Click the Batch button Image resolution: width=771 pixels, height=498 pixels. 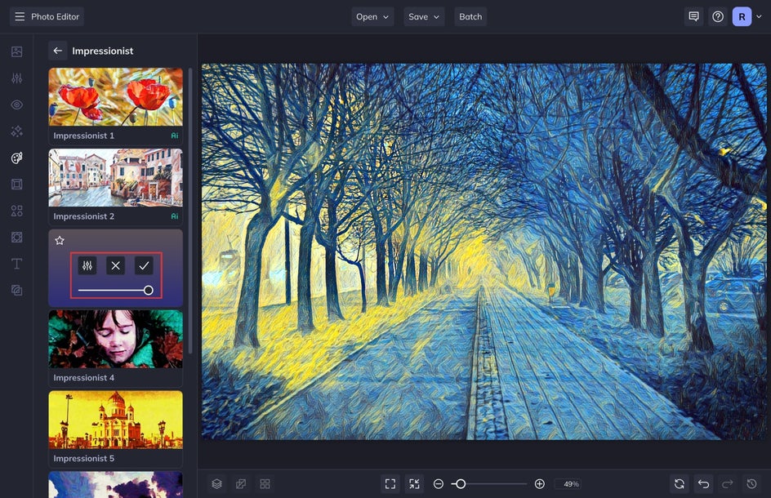[x=470, y=16]
